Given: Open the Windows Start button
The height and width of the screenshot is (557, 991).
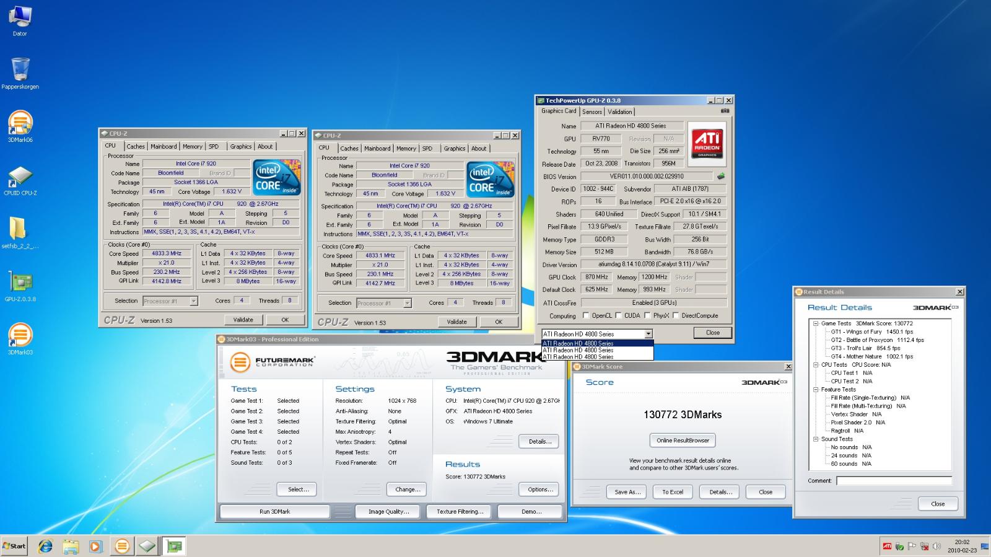Looking at the screenshot, I should pos(14,546).
